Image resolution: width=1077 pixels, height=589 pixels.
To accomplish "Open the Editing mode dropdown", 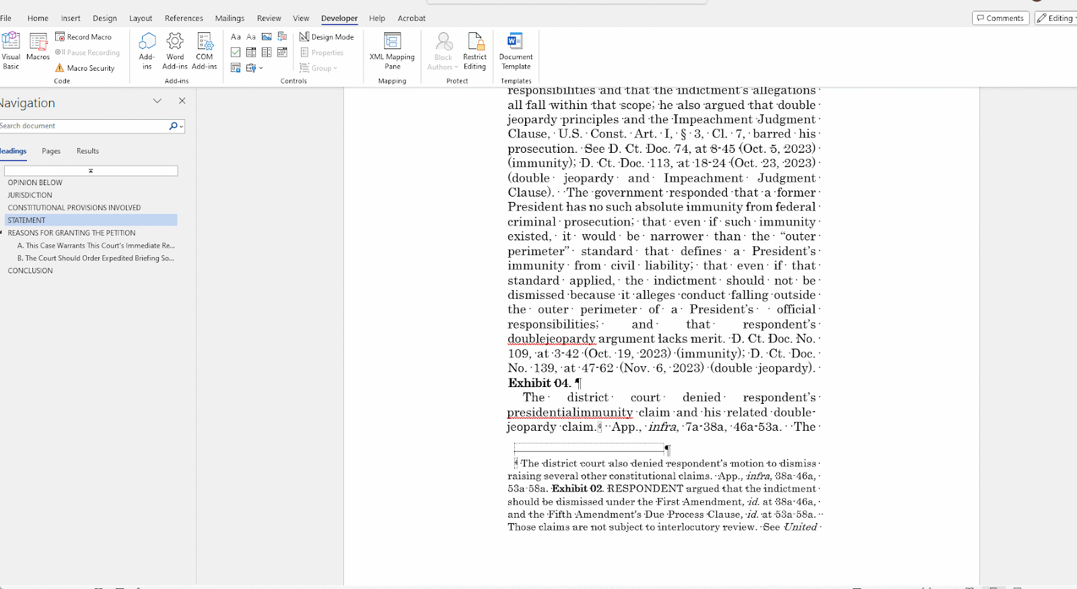I will [1055, 18].
